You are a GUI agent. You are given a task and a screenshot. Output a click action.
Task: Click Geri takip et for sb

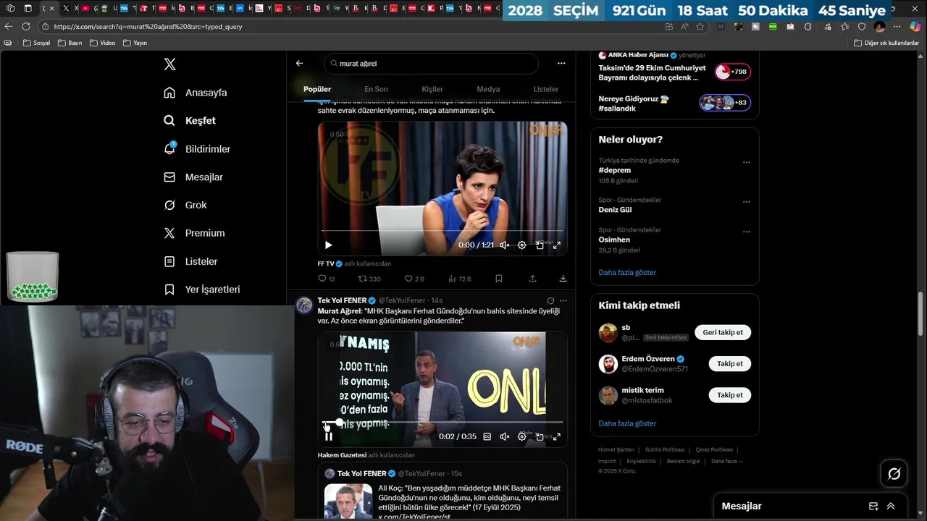[x=723, y=332]
